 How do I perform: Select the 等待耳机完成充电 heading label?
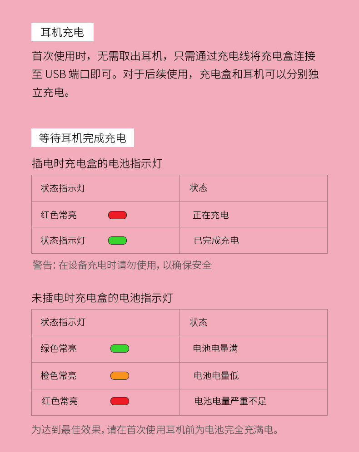point(82,138)
